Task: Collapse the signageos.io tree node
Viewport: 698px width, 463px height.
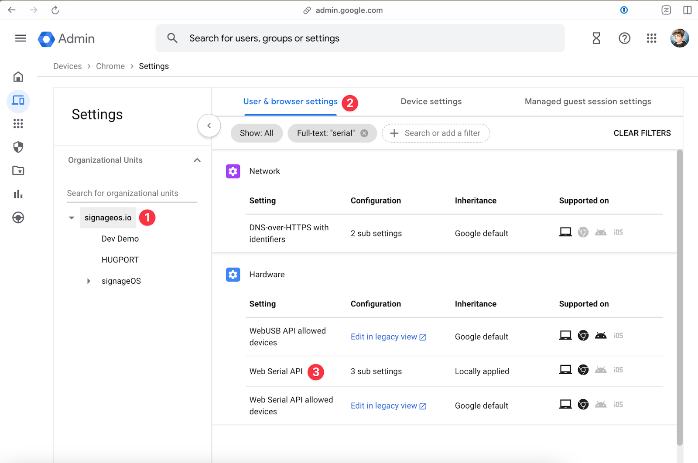Action: [x=72, y=218]
